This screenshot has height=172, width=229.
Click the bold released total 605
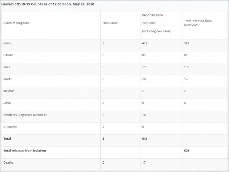click(x=187, y=151)
